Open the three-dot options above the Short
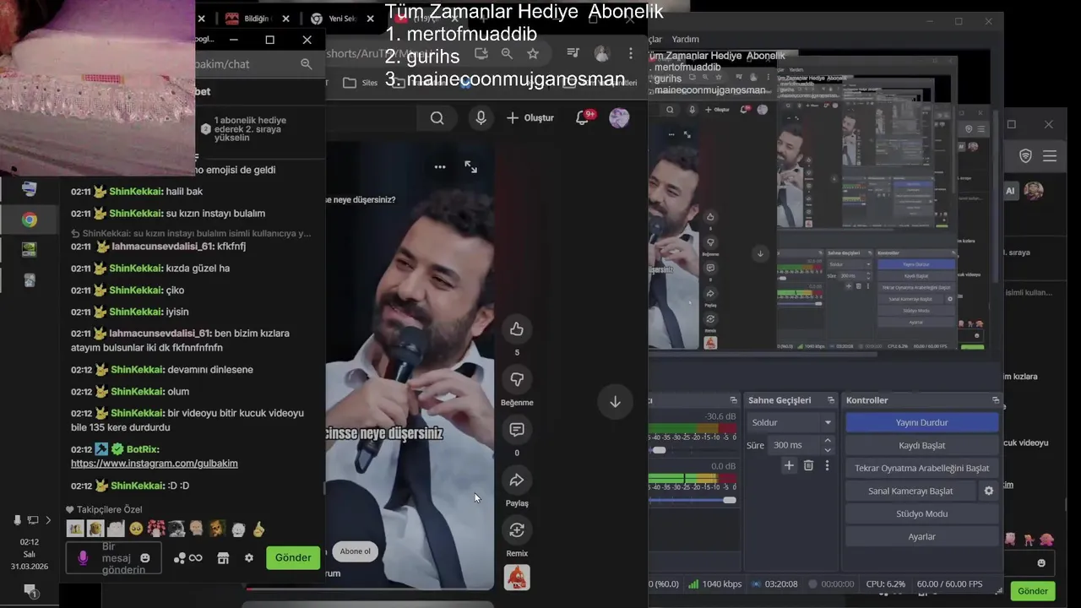The image size is (1081, 608). (x=440, y=167)
